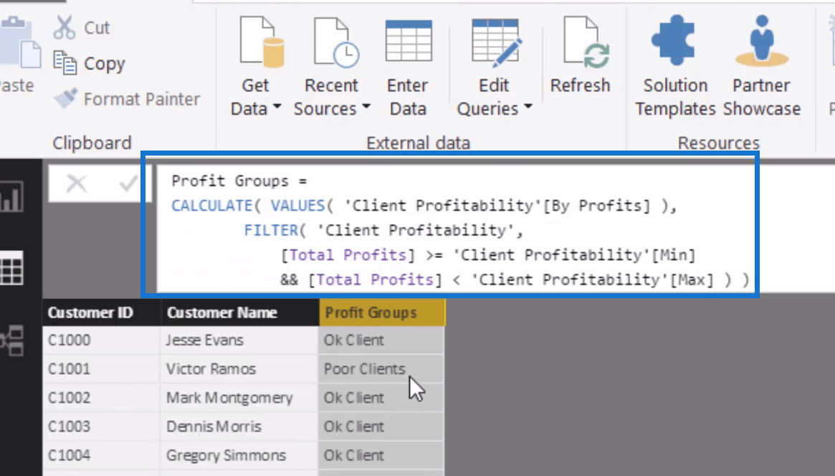This screenshot has width=835, height=476.
Task: Select the Profit Groups column header
Action: pos(382,313)
